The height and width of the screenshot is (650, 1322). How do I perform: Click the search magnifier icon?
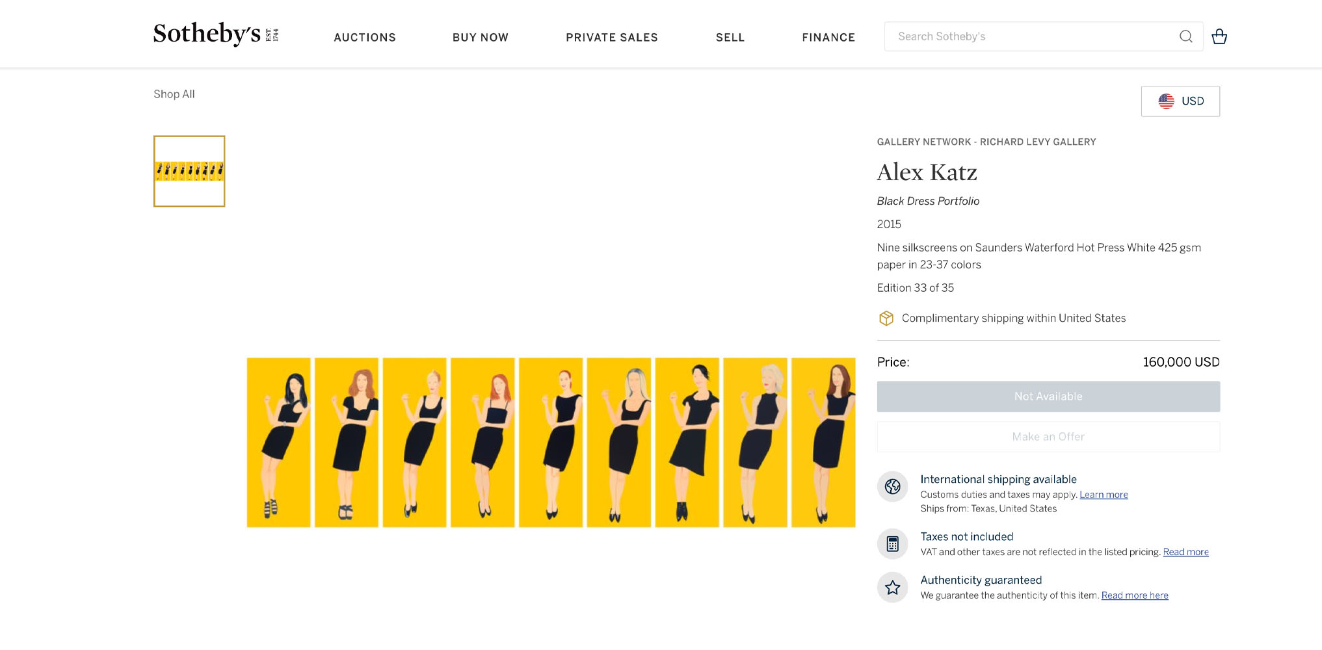click(x=1186, y=36)
